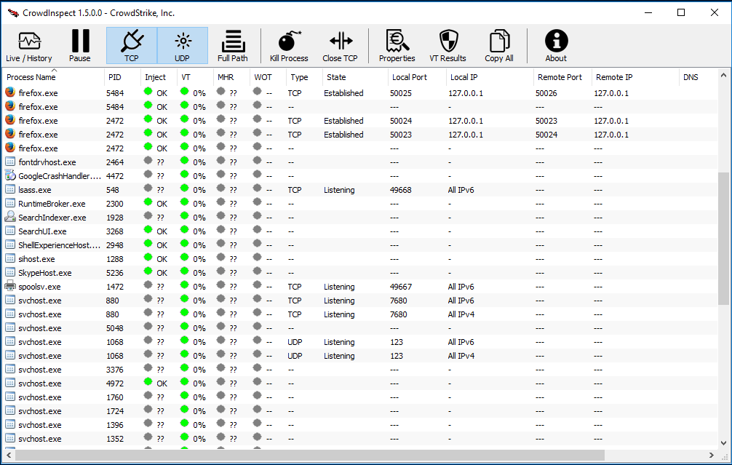Click scroll up arrow of vertical scrollbar

[x=723, y=75]
